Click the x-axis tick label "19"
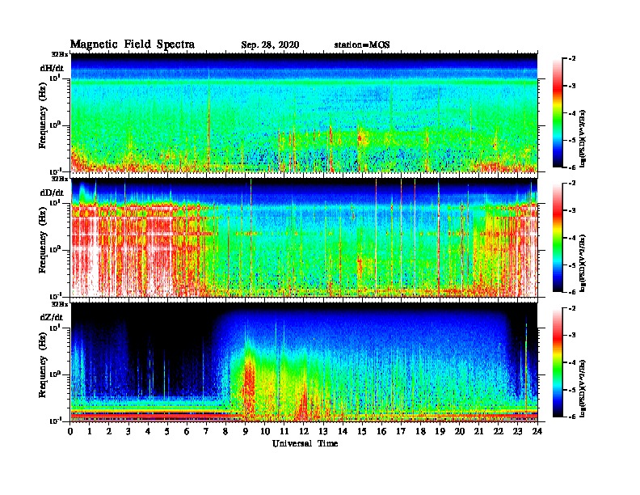Image resolution: width=640 pixels, height=495 pixels. tap(440, 432)
